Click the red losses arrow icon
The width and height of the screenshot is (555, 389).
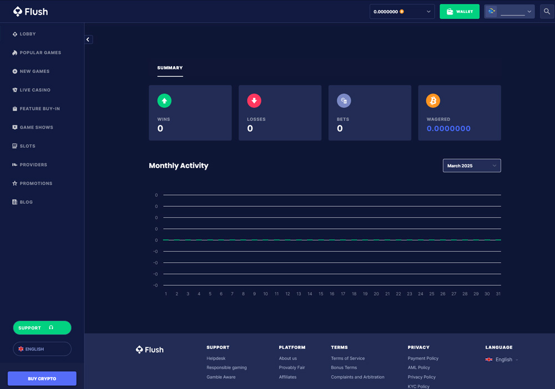pos(254,101)
